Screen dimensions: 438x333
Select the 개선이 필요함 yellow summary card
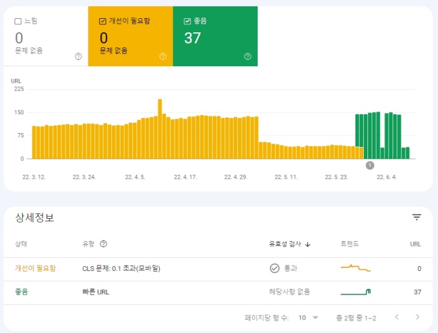point(130,36)
